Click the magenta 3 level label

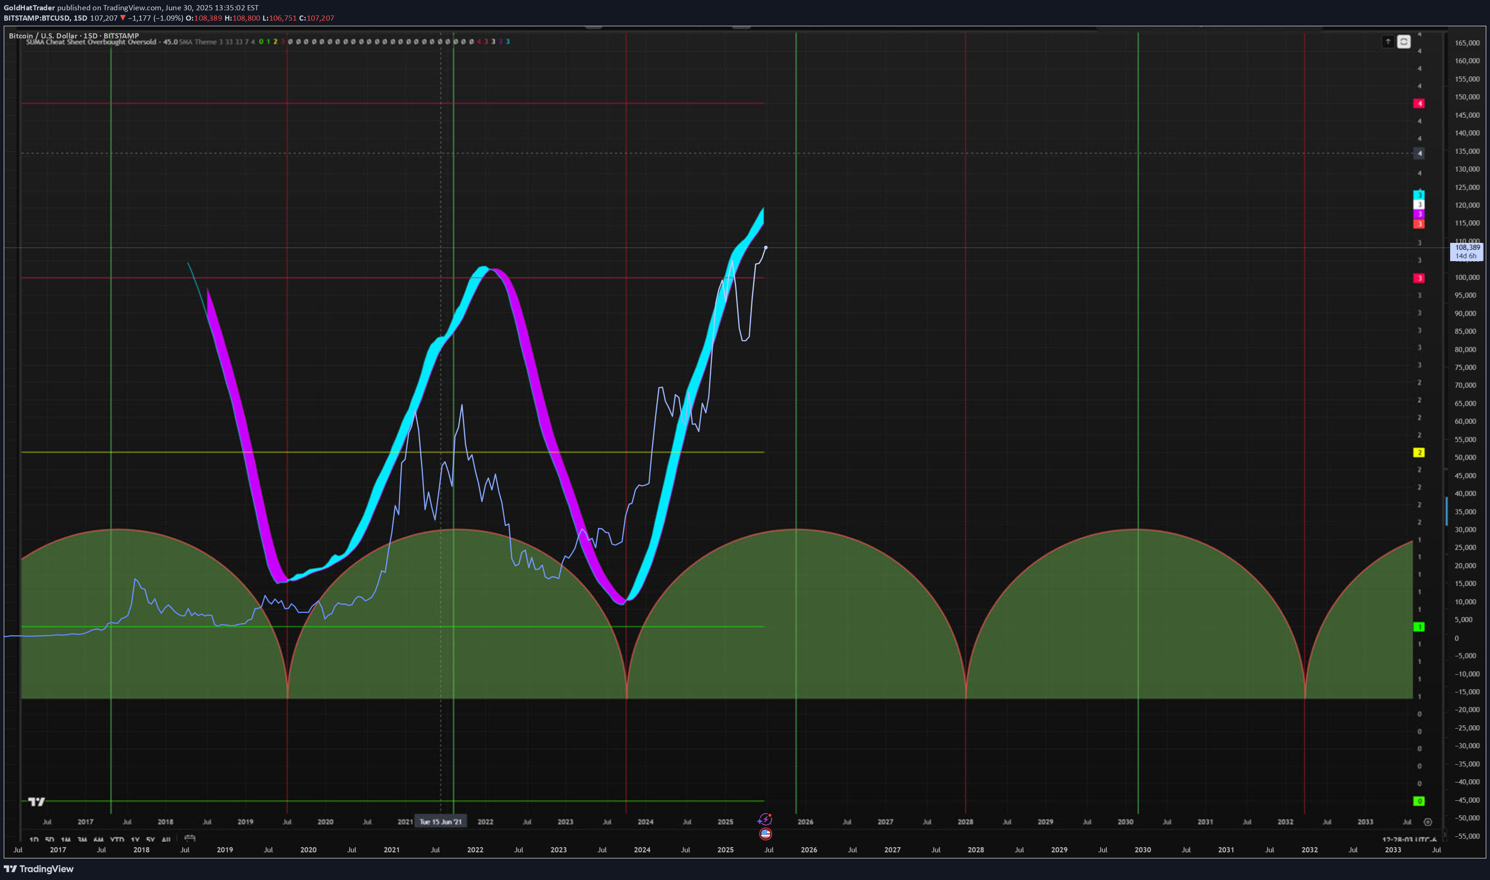click(1419, 214)
